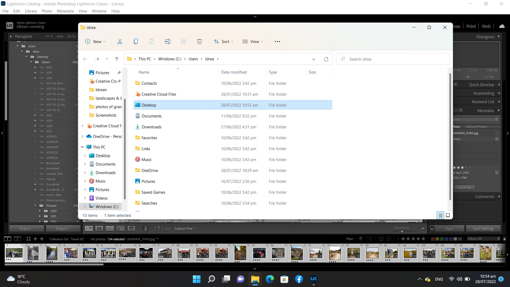Collapse This PC in navigation pane
The image size is (510, 287).
(x=82, y=147)
